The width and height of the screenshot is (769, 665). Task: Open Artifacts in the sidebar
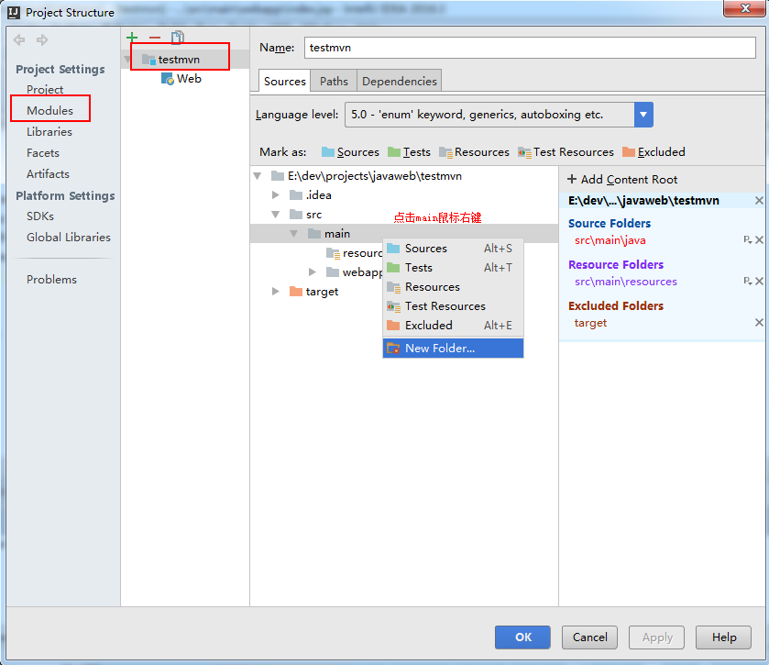(48, 173)
